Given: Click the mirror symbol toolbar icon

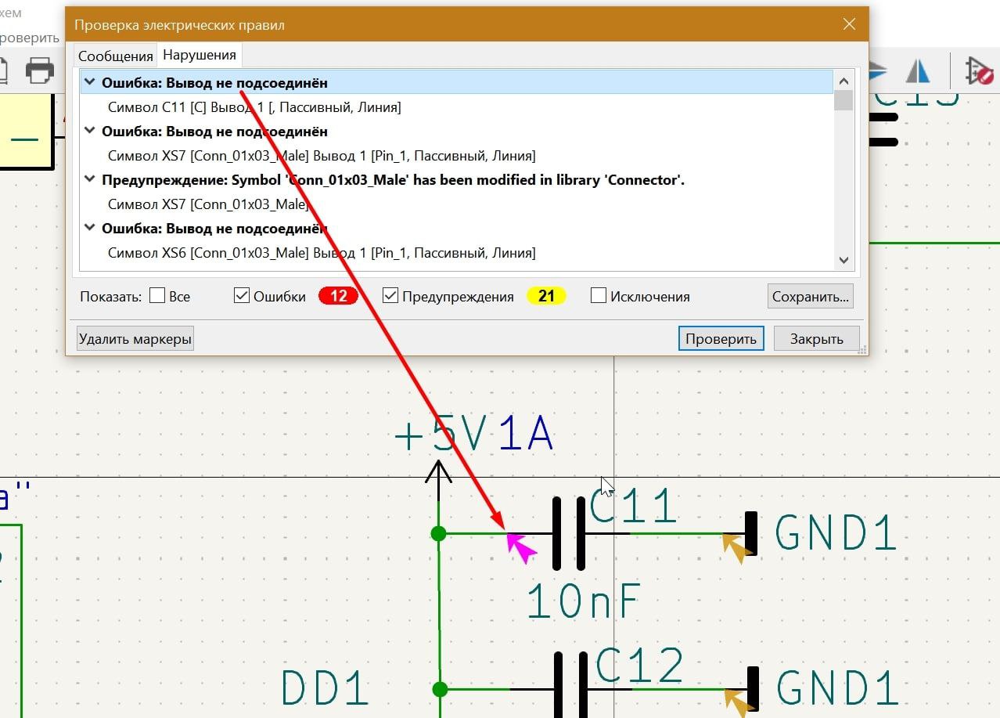Looking at the screenshot, I should coord(917,70).
